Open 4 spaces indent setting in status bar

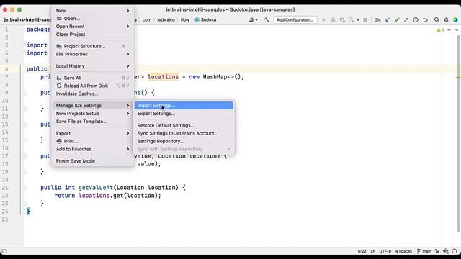click(x=403, y=251)
